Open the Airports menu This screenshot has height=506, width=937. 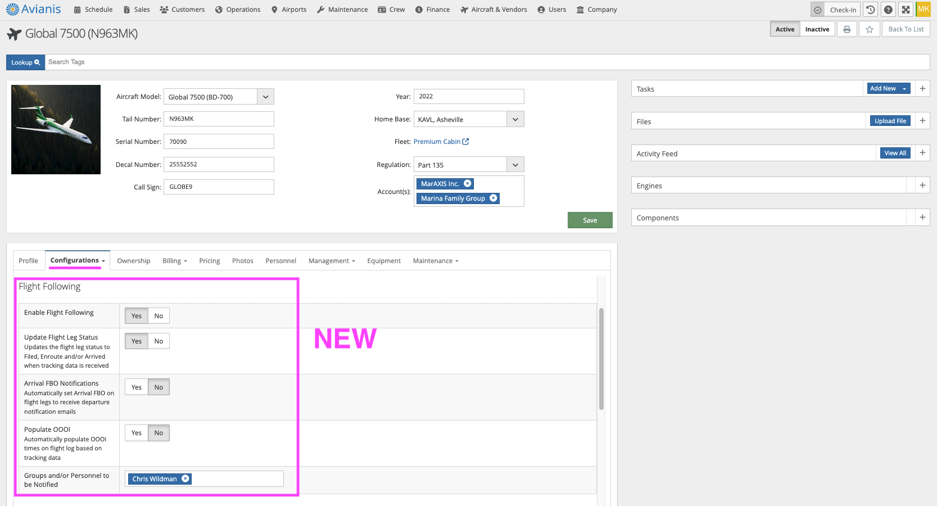[289, 10]
